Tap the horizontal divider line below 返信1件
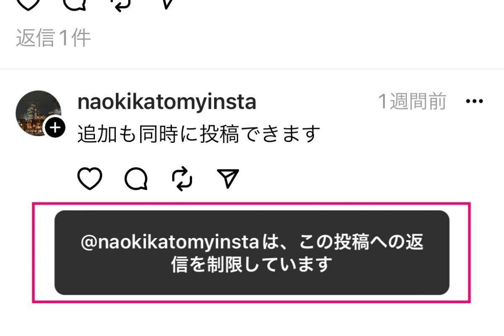The height and width of the screenshot is (336, 504). click(252, 69)
